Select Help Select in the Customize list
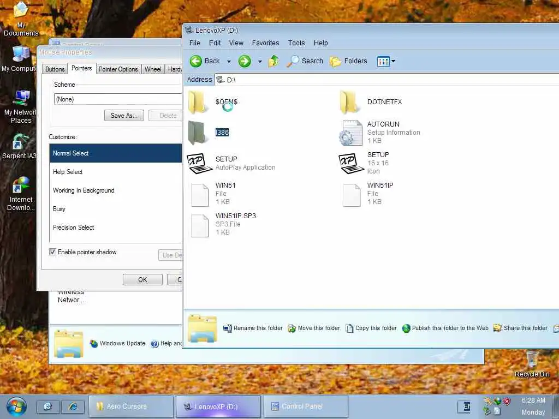This screenshot has height=419, width=559. pyautogui.click(x=116, y=172)
